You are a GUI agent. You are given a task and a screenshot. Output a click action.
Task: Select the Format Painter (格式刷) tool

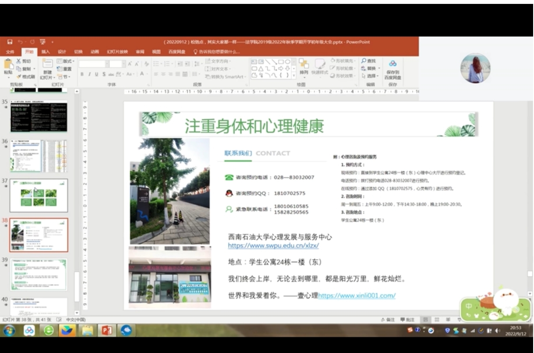click(26, 77)
